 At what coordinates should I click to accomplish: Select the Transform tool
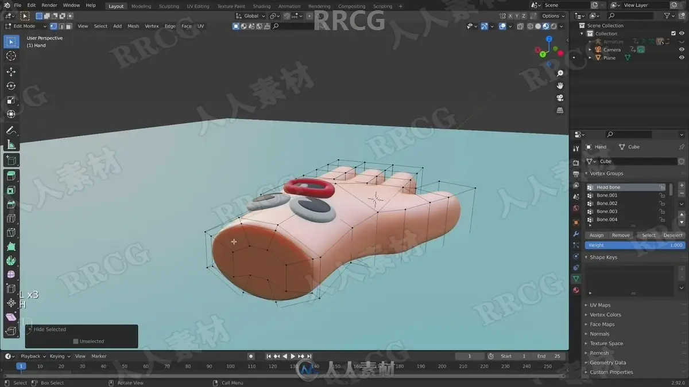[11, 114]
